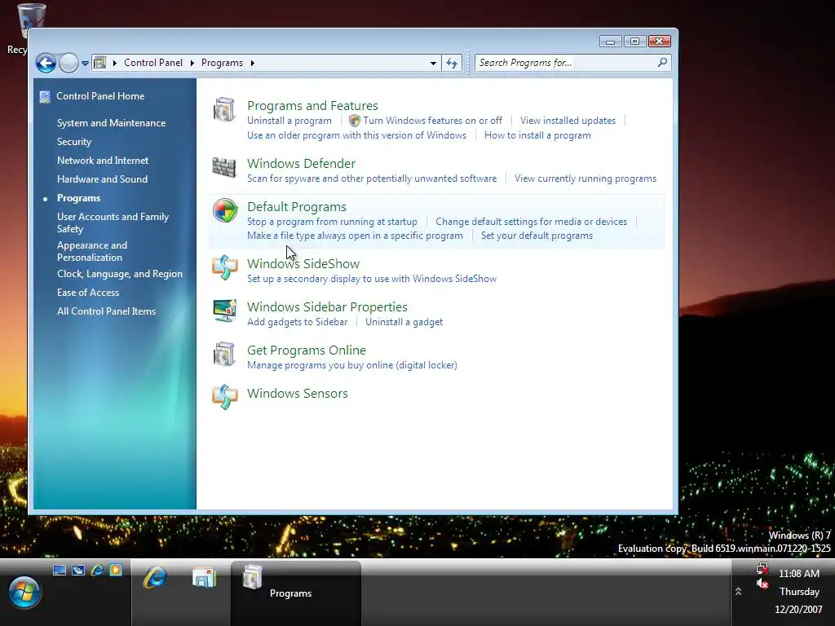Screen dimensions: 835x626
Task: Click the small Internet Explorer Quick Launch icon
Action: [98, 570]
